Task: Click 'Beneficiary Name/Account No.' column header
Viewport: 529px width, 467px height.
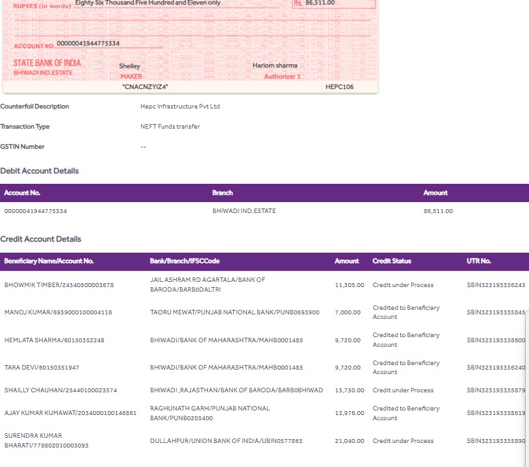Action: pyautogui.click(x=49, y=261)
